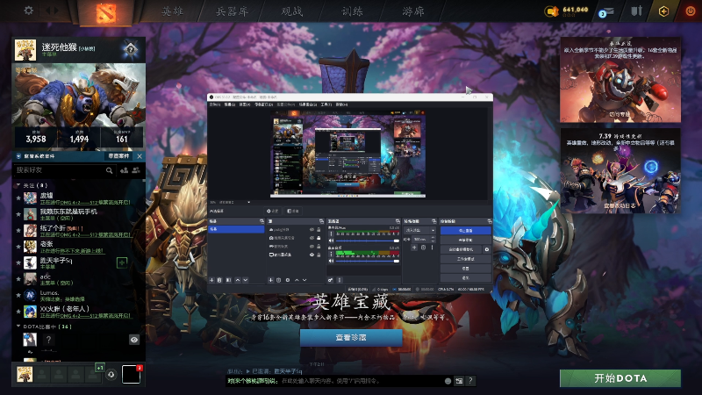Screen dimensions: 702x395
Task: Open the emoji picker in chat bar
Action: tap(448, 381)
